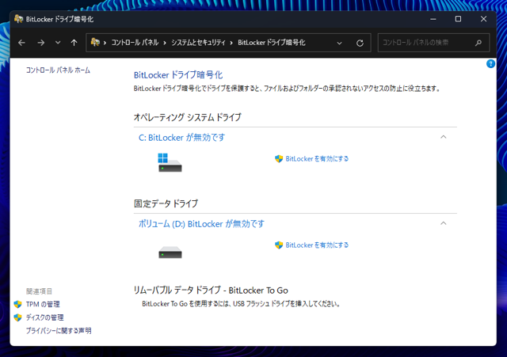507x357 pixels.
Task: Click リムーバブル データ ドライブ - BitLocker To Go heading
Action: (211, 291)
